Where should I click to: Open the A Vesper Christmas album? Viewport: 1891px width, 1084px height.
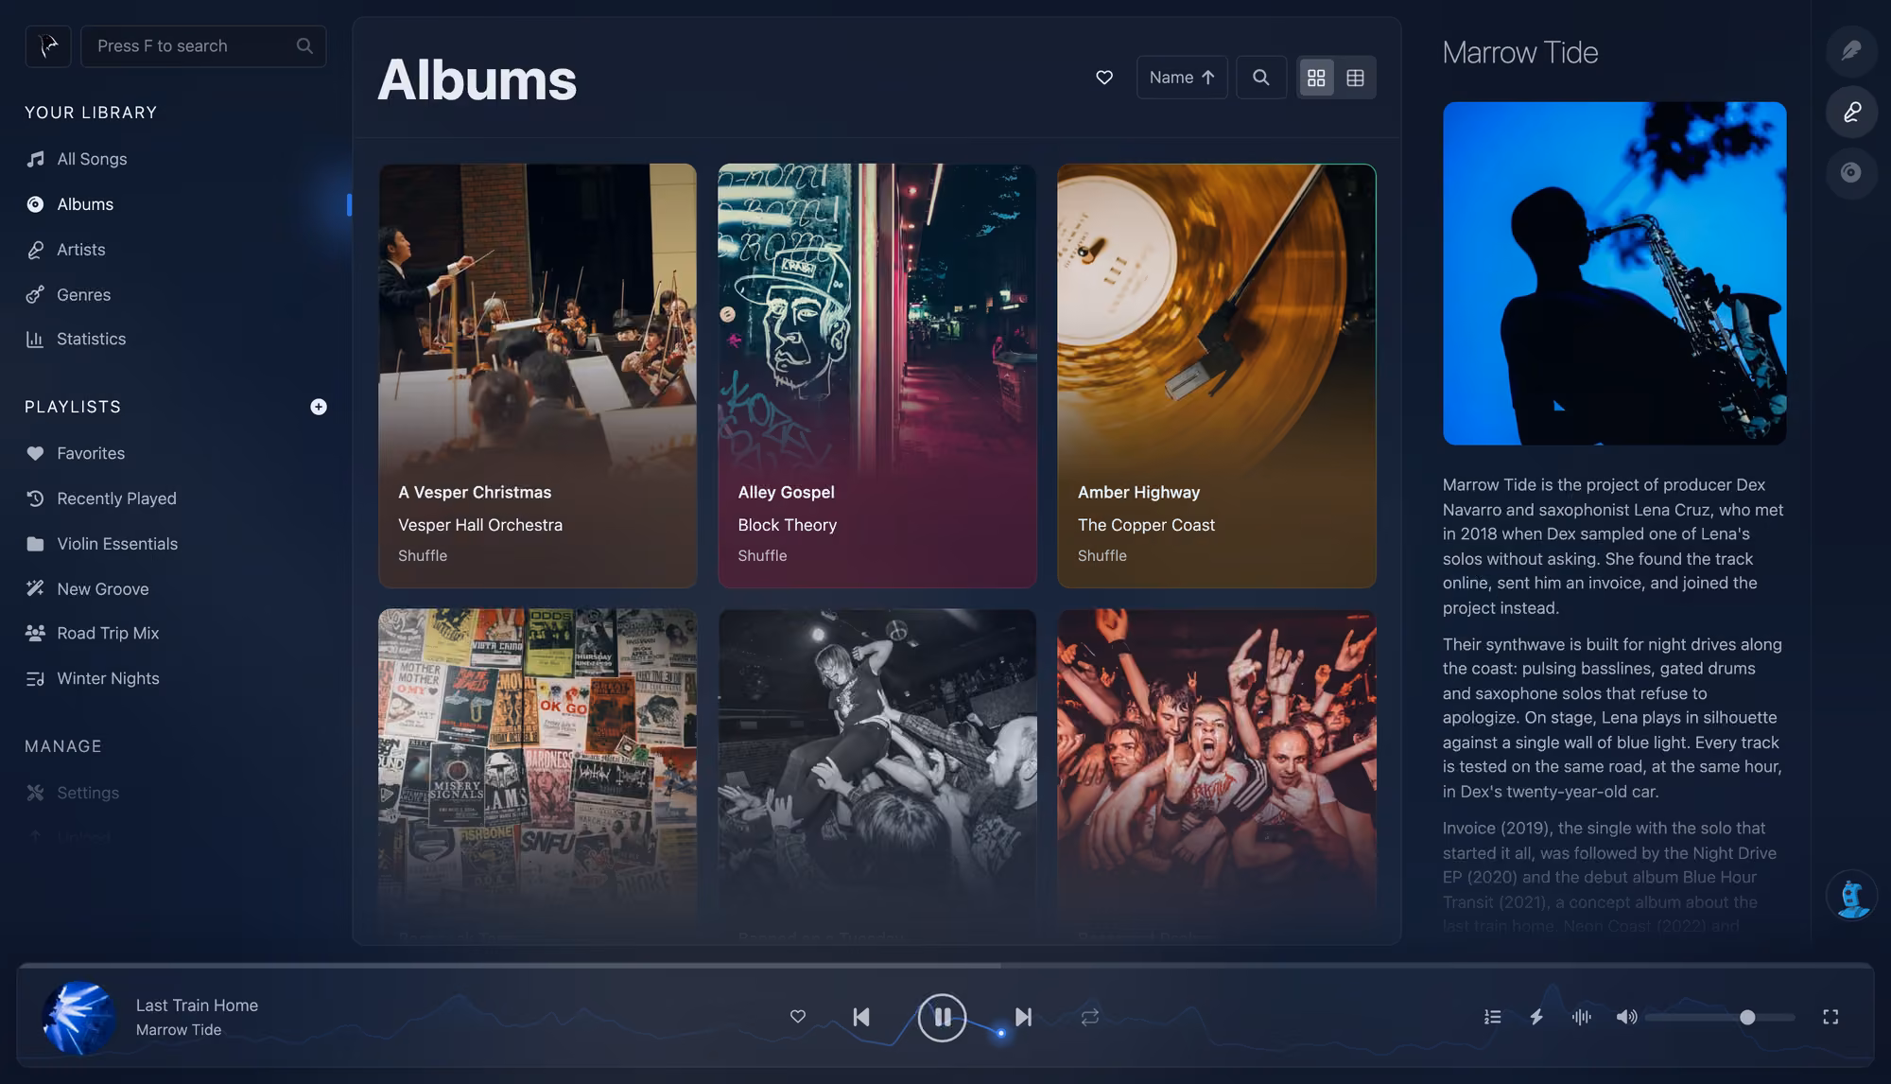[475, 492]
